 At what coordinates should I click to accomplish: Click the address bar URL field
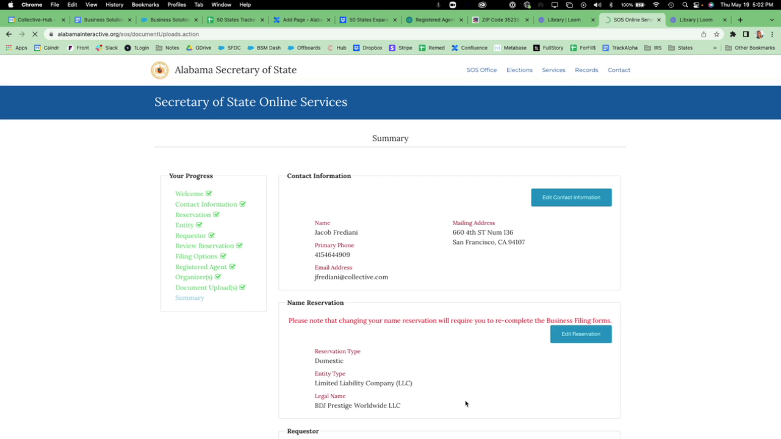click(x=371, y=34)
